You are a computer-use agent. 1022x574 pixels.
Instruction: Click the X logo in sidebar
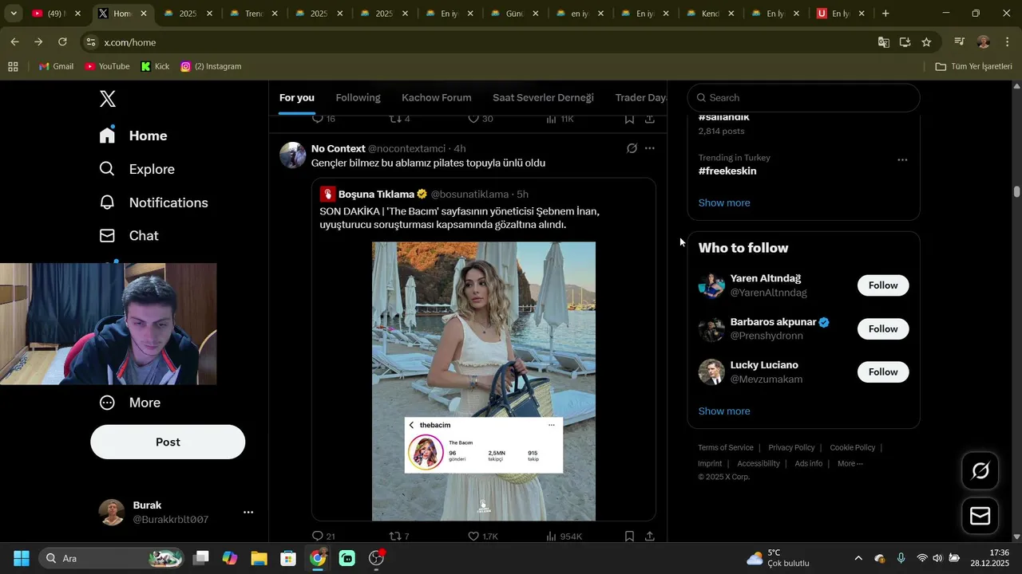(108, 99)
